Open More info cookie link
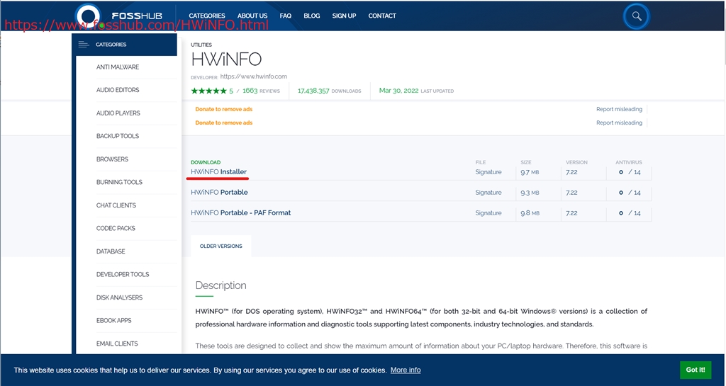The image size is (726, 386). point(406,370)
